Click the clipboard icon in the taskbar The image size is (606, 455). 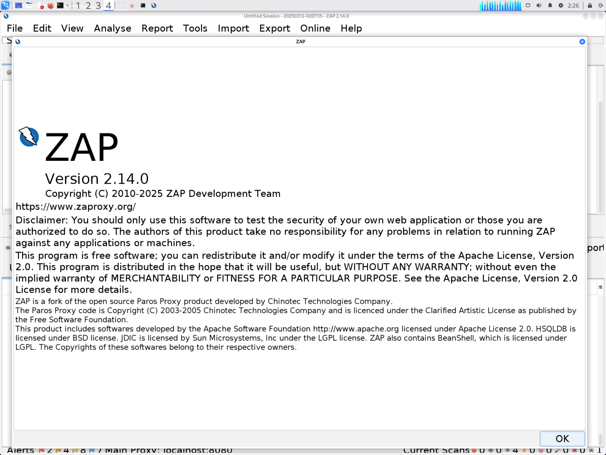[x=121, y=6]
